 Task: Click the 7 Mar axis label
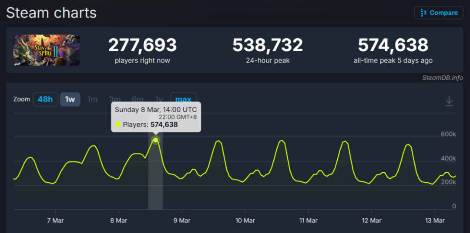pos(55,221)
